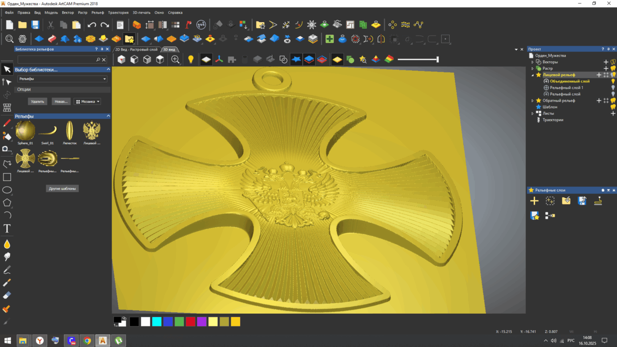Pick the ellipse drawing tool
The height and width of the screenshot is (347, 617).
[7, 190]
